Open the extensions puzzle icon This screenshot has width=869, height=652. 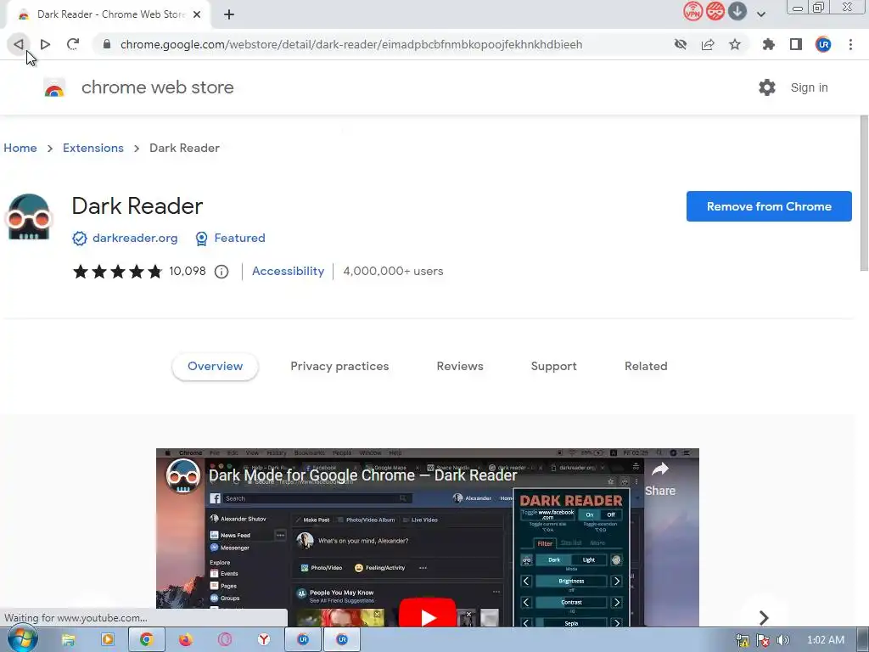tap(769, 44)
